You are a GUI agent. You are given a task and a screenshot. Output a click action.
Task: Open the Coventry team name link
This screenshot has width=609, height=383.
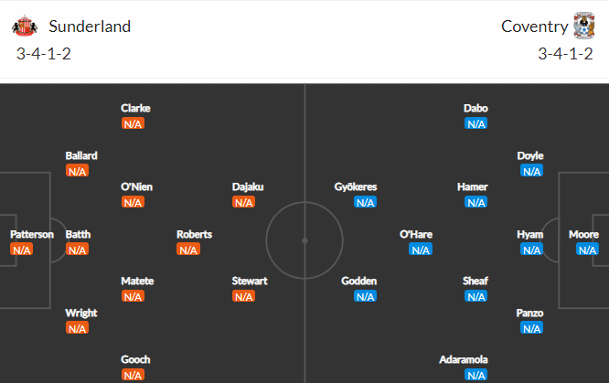[534, 27]
